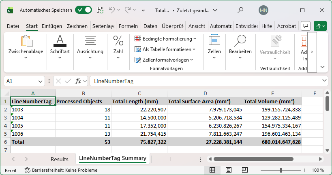332x175 pixels.
Task: Switch to the Formeln tab
Action: pyautogui.click(x=128, y=26)
